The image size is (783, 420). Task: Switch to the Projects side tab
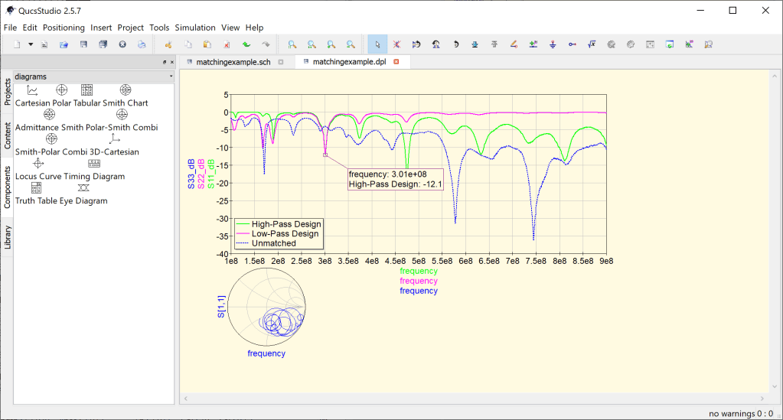7,92
